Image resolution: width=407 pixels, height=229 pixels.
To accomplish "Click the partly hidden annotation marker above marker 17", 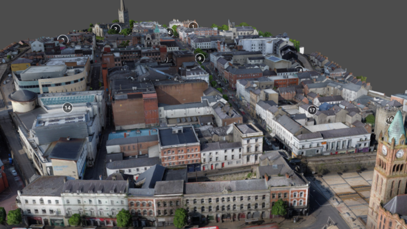I will click(300, 69).
